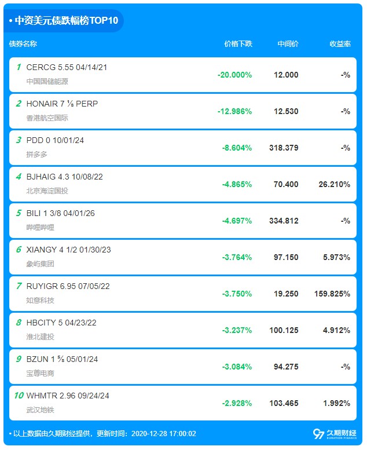
Task: Select the WHMTR 2.96 09/24/24 bond
Action: click(x=68, y=396)
